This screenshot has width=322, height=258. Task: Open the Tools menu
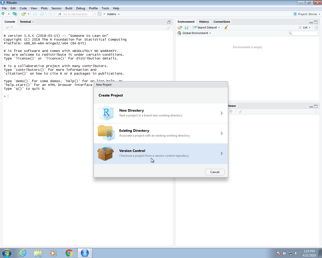point(105,8)
